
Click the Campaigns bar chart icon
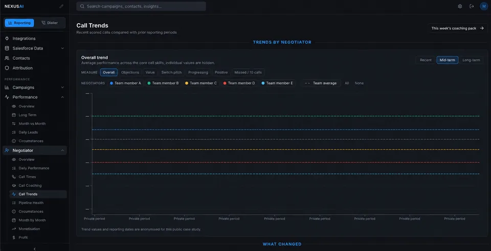click(x=7, y=87)
